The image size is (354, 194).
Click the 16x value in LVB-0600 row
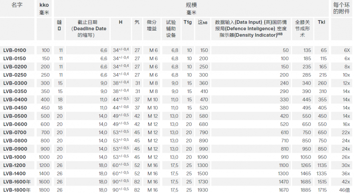coord(346,124)
